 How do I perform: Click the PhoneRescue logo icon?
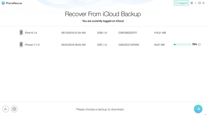click(x=3, y=3)
